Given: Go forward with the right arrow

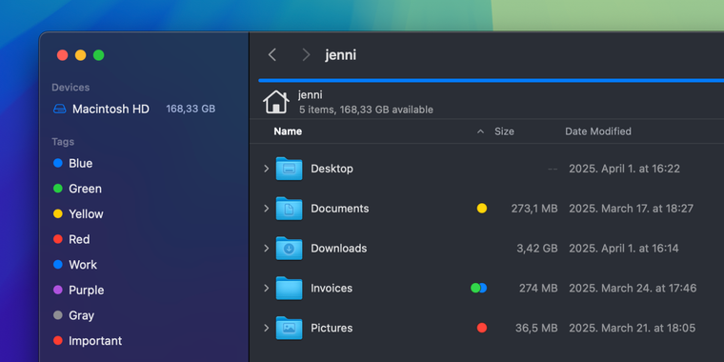Looking at the screenshot, I should (306, 55).
